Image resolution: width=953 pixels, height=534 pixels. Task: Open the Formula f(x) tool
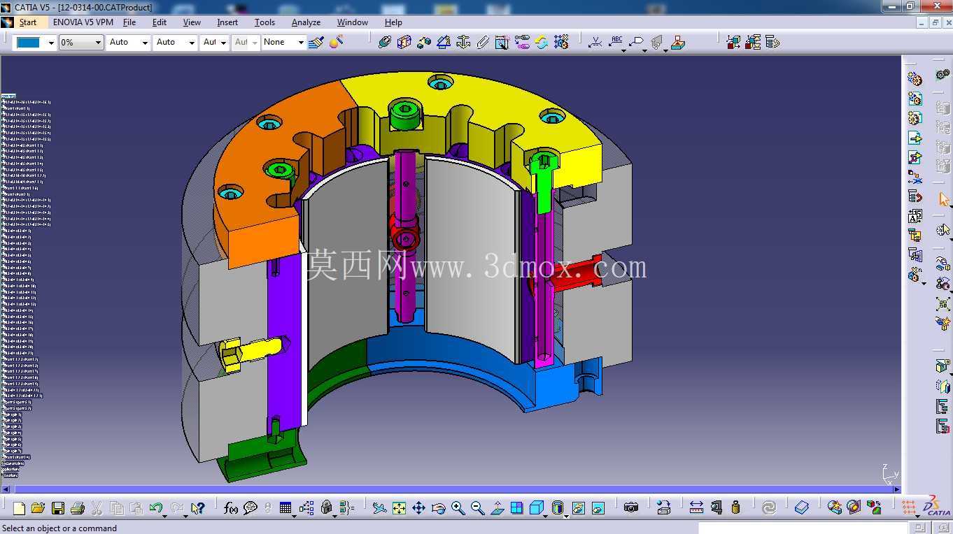pos(231,508)
